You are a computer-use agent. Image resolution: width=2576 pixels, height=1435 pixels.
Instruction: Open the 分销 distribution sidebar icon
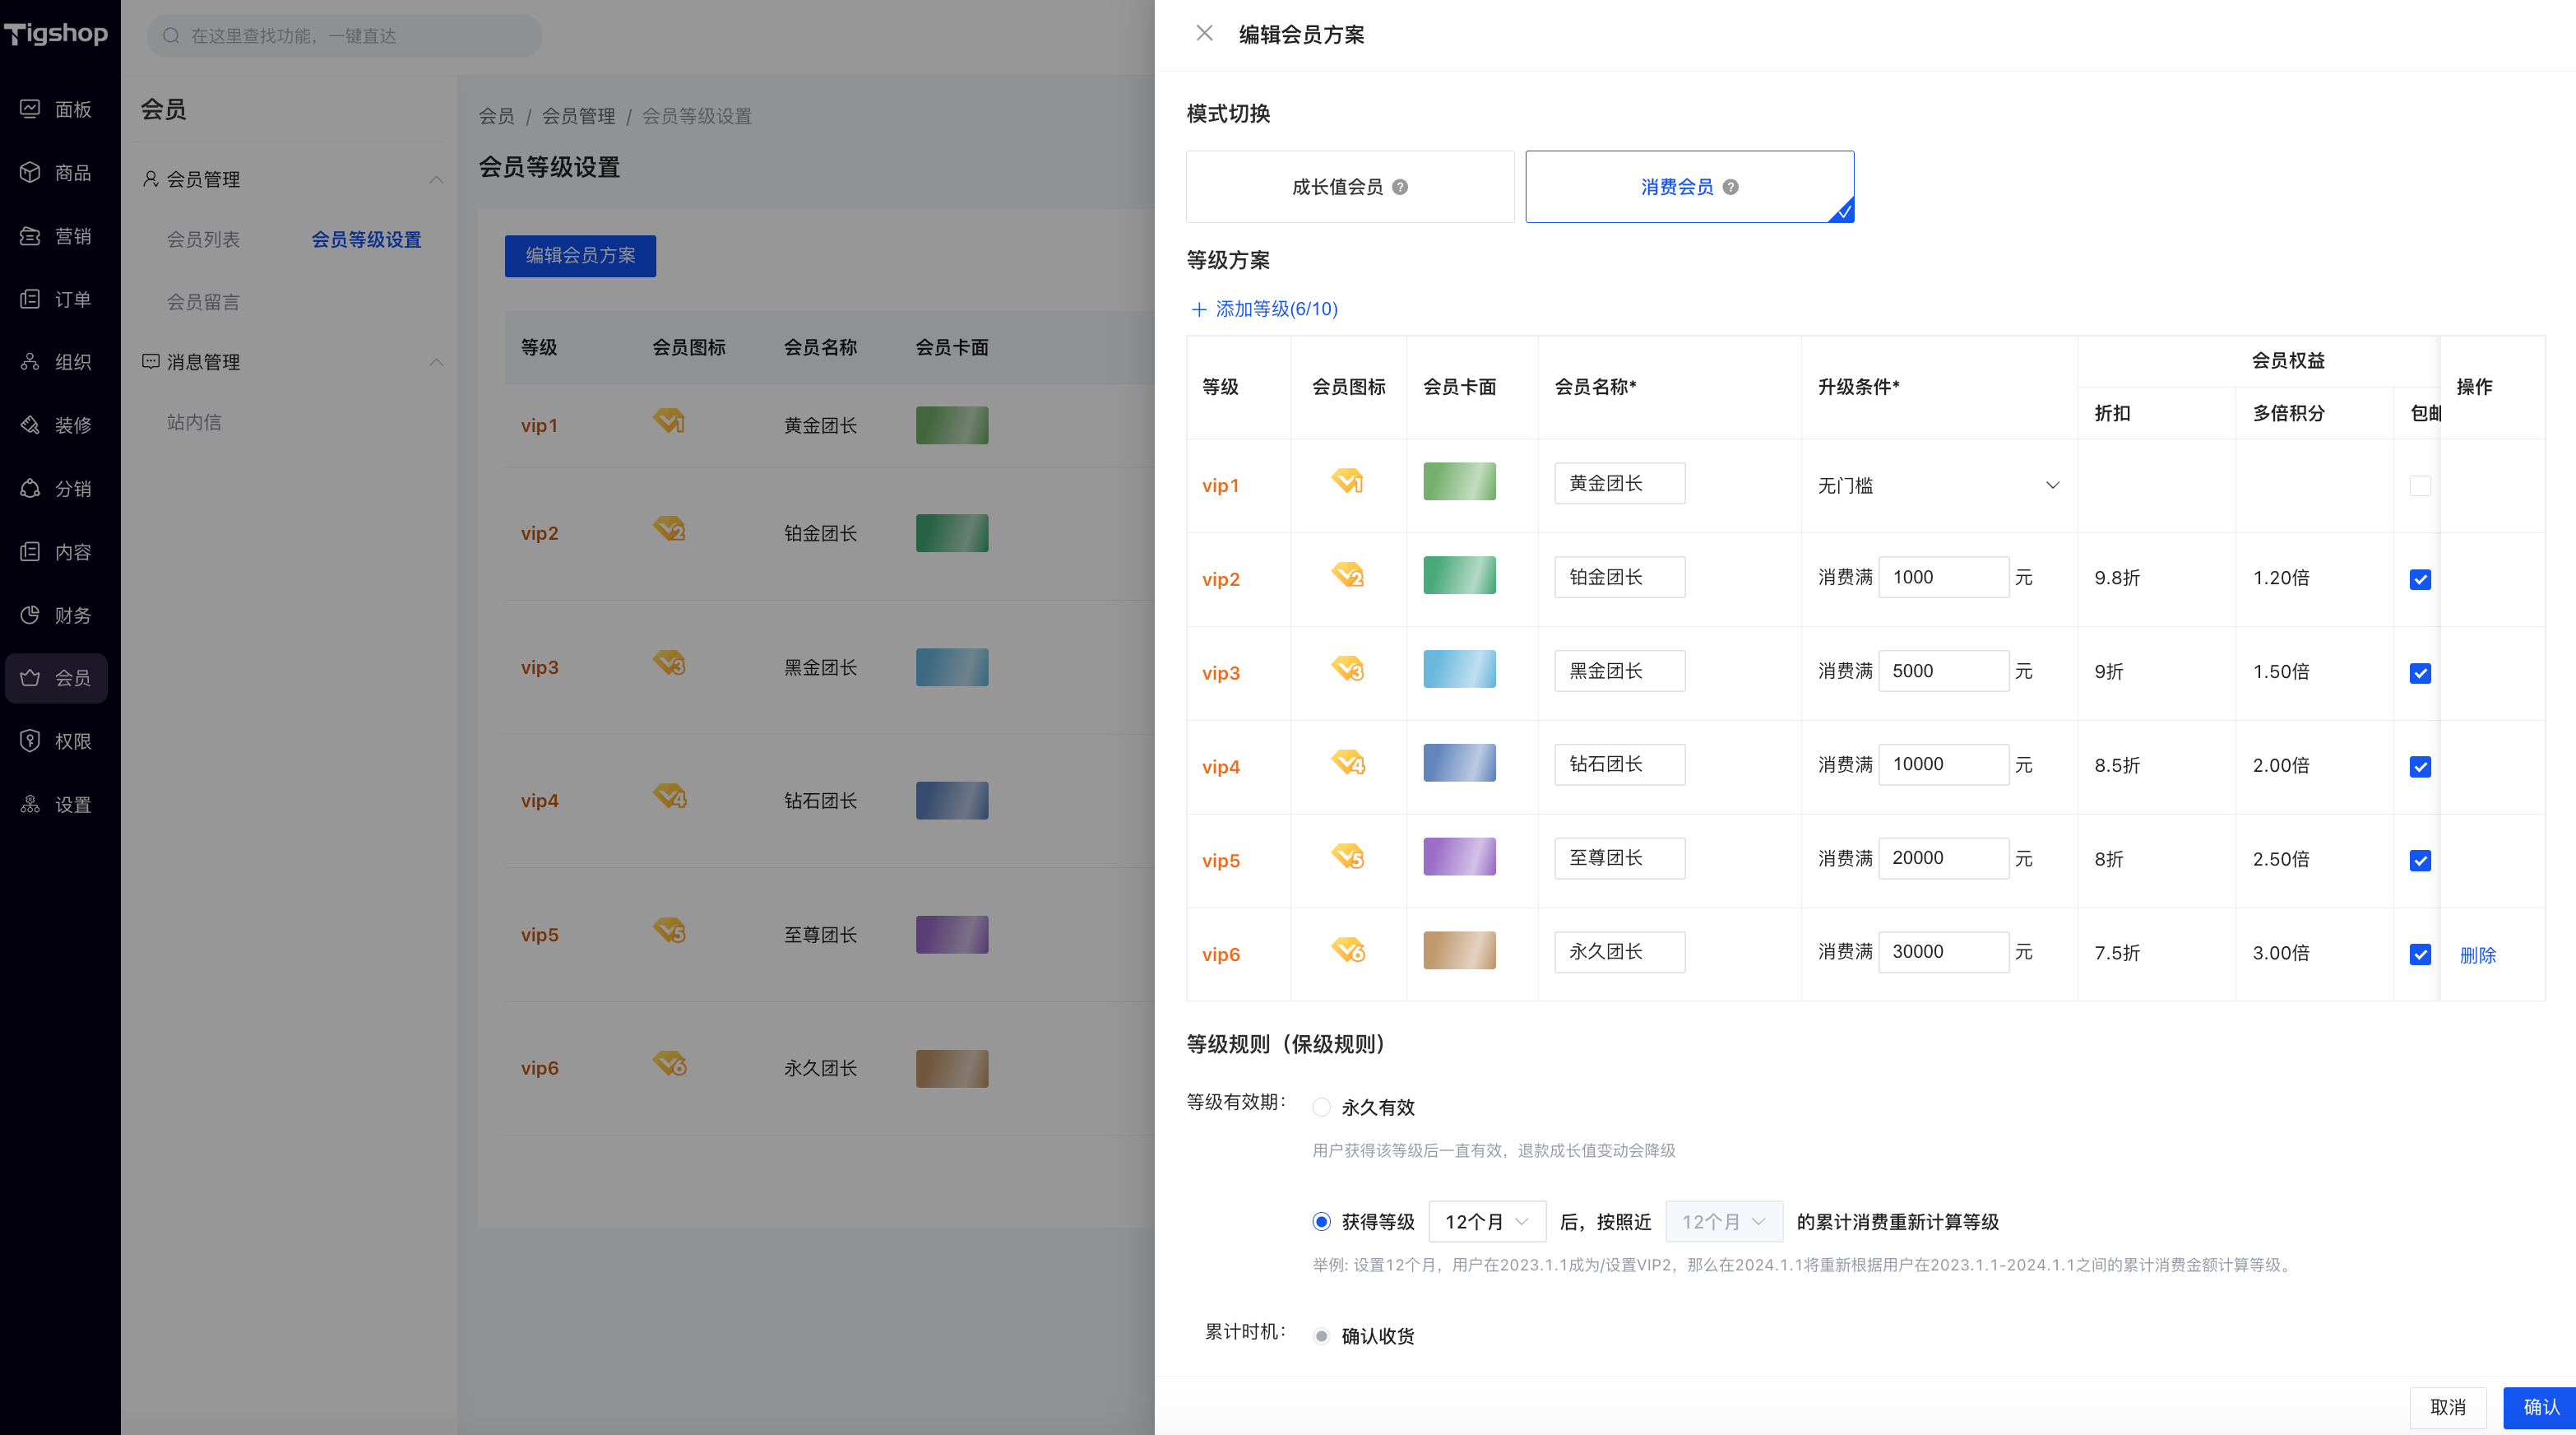click(30, 488)
